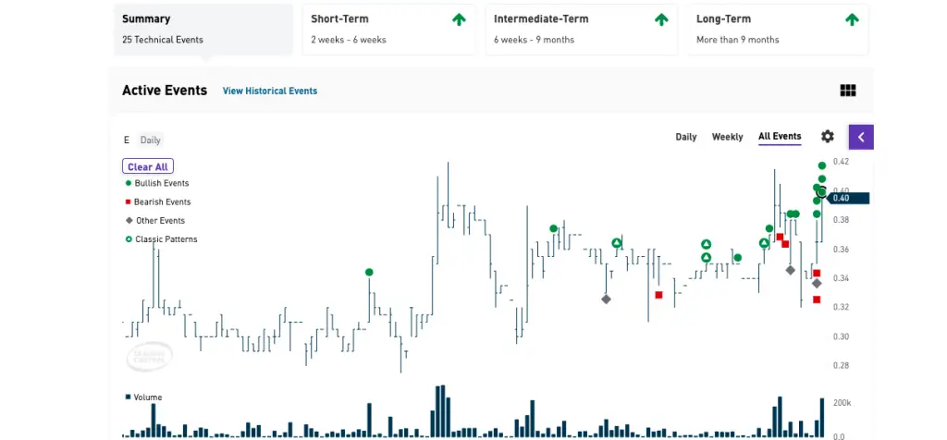This screenshot has height=440, width=947.
Task: Click Intermediate-Term green up arrow
Action: tap(661, 19)
